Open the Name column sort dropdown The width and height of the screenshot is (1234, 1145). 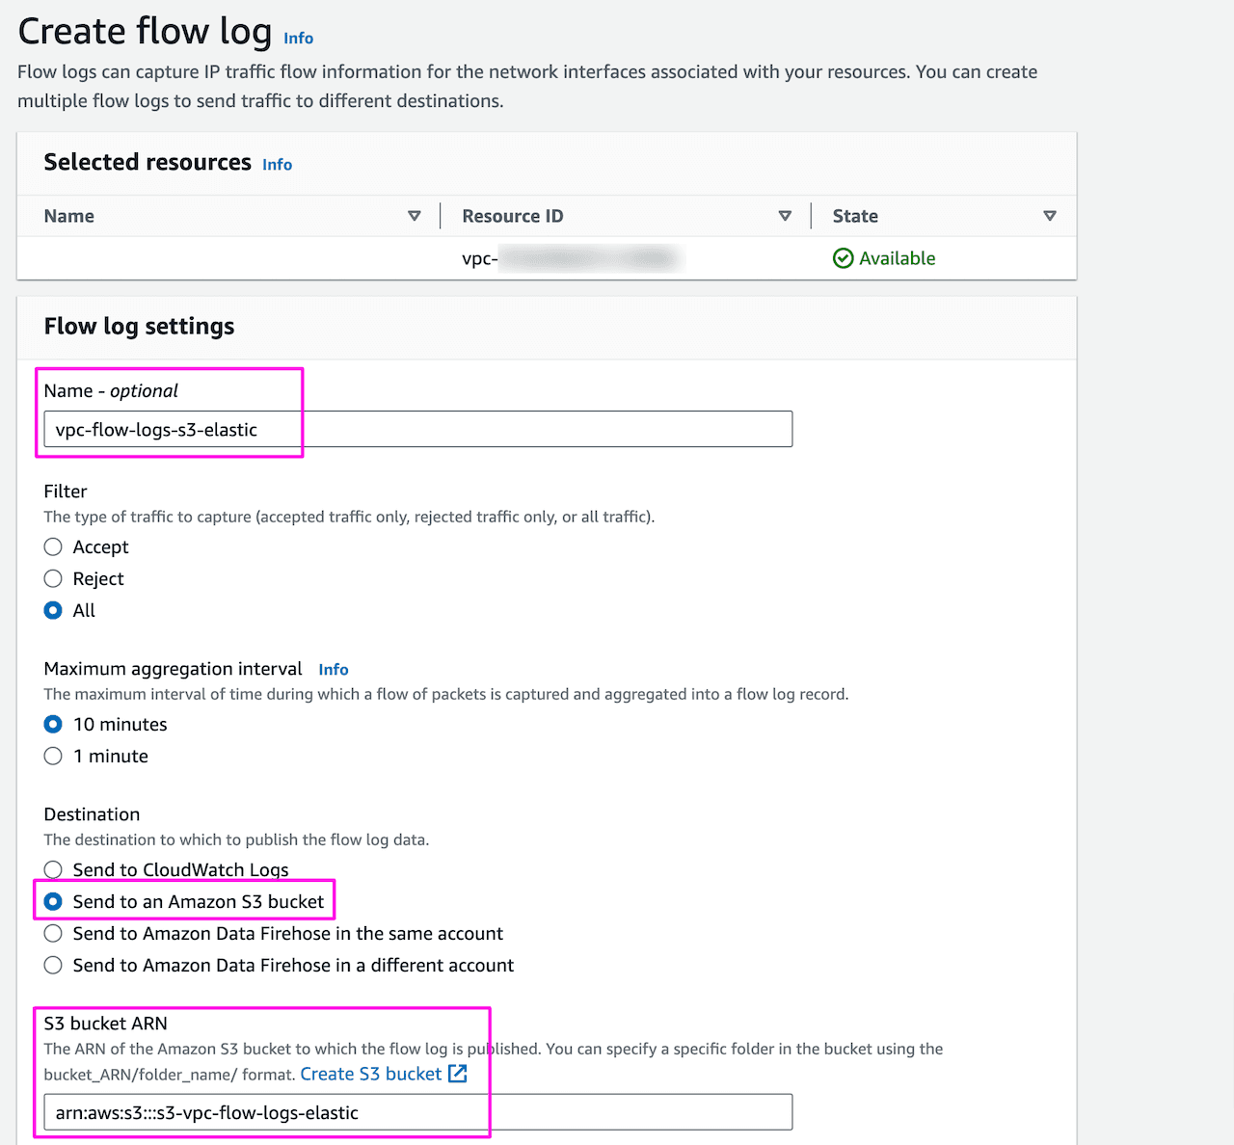point(415,215)
